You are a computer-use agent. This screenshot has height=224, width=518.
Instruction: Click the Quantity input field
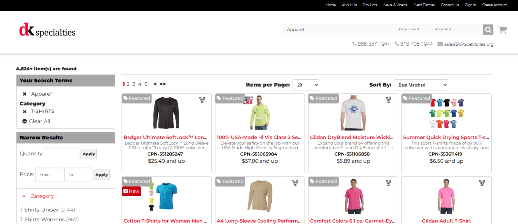pyautogui.click(x=62, y=154)
